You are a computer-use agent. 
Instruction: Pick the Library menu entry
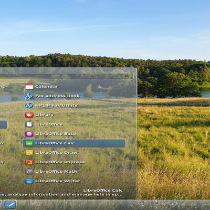point(74,115)
